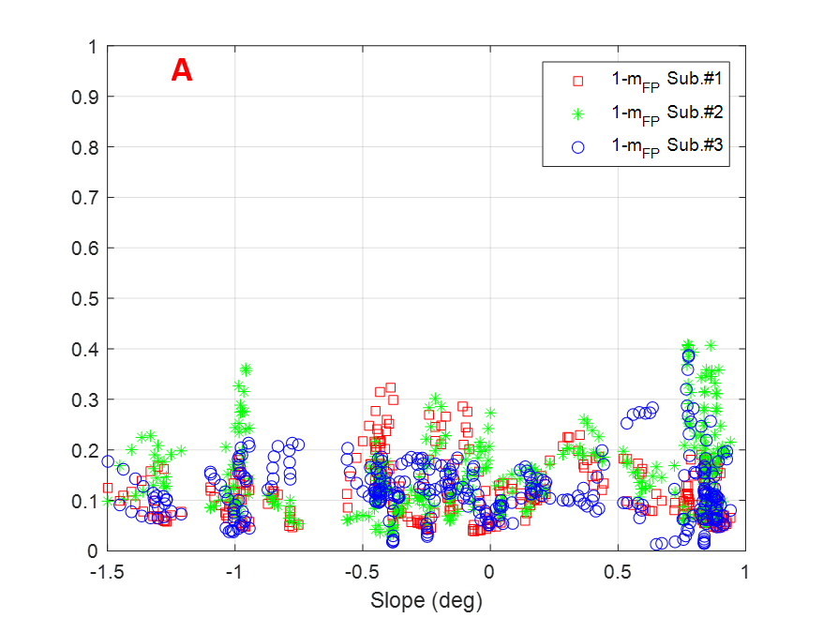Click the y-axis tick label 0.1
Screen dimensions: 823x618
coord(85,501)
